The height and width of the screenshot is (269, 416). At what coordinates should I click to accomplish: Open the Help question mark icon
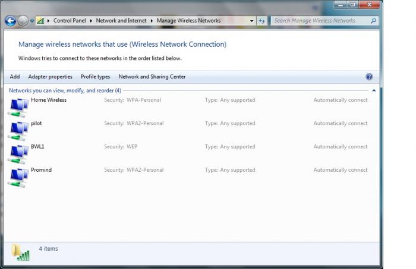click(369, 76)
